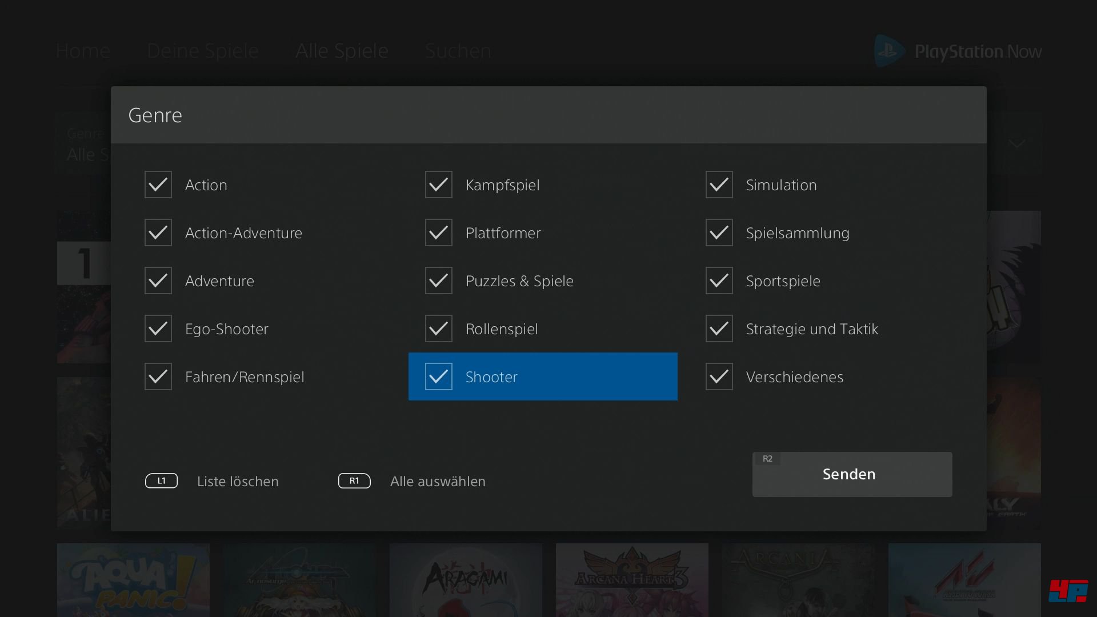
Task: Expand the filter dropdown chevron
Action: 1016,143
